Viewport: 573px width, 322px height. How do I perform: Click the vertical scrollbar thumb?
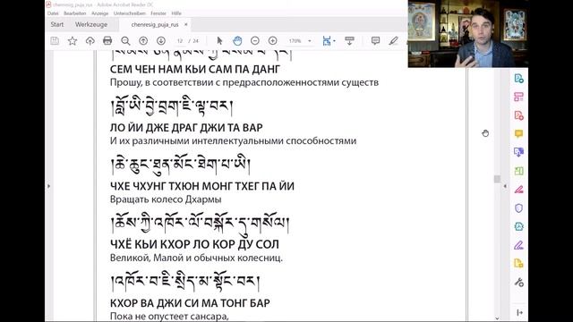point(497,179)
